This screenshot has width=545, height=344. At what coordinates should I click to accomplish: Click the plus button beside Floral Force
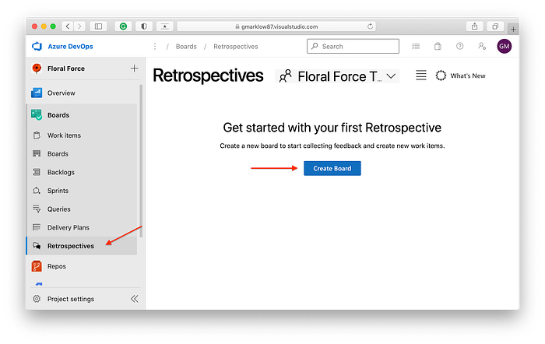point(134,68)
